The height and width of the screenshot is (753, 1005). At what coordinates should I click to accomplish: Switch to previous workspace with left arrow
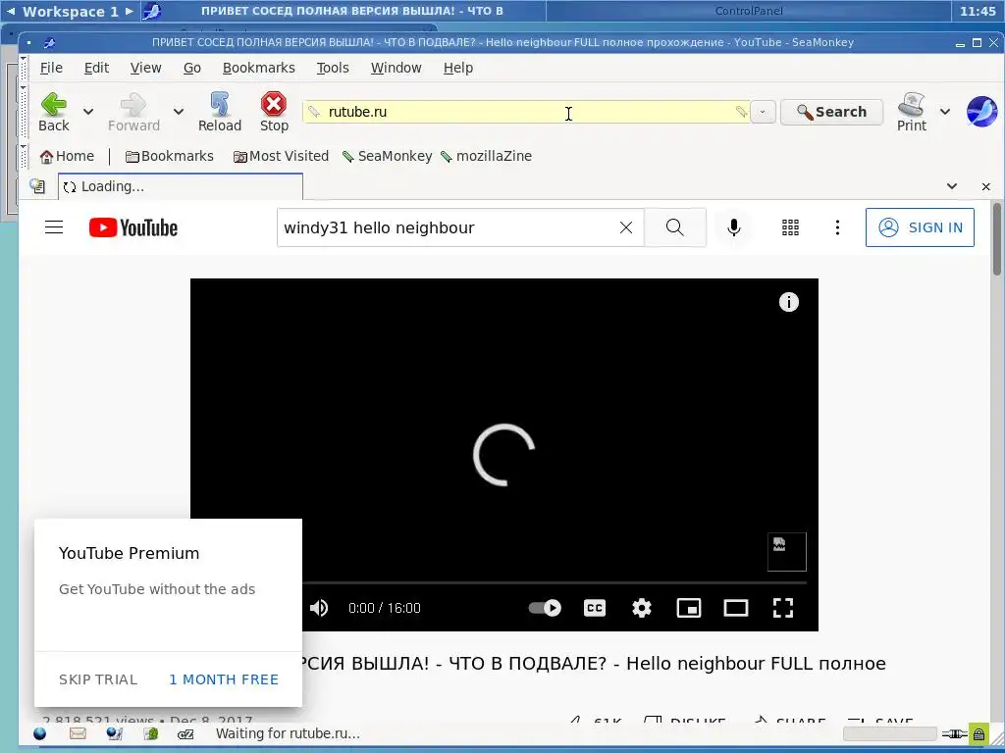(11, 11)
